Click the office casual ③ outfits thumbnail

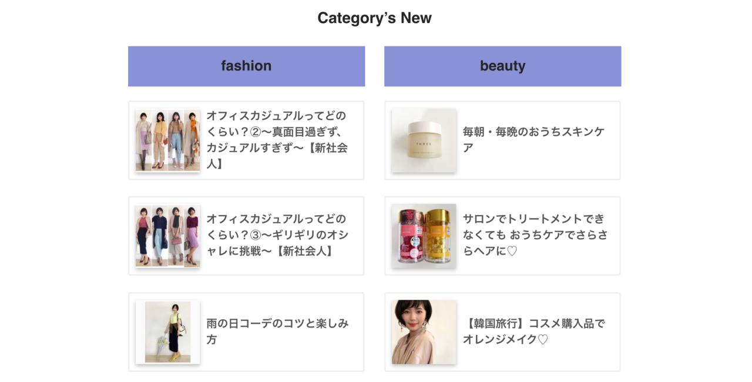coord(167,236)
